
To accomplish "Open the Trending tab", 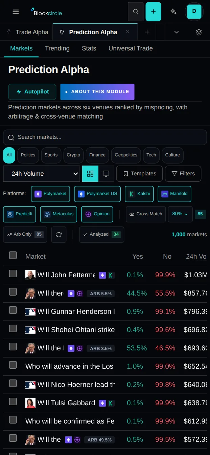I will tap(57, 48).
